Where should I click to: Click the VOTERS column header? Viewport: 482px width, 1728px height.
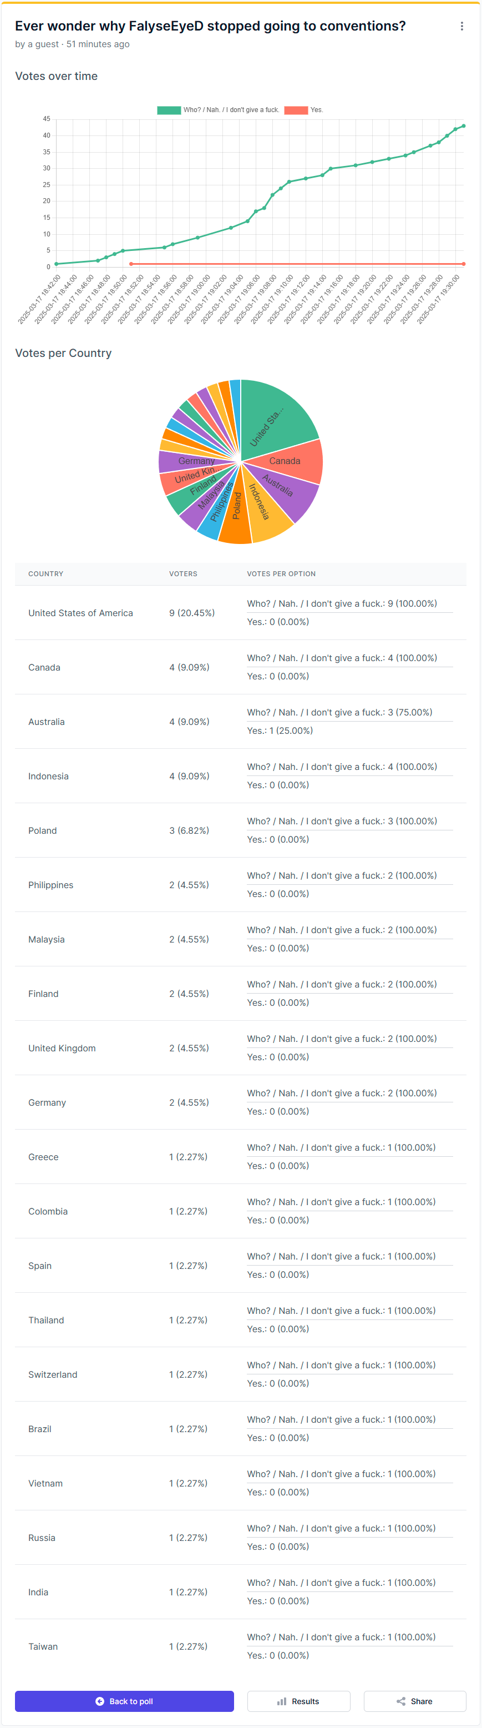[183, 573]
